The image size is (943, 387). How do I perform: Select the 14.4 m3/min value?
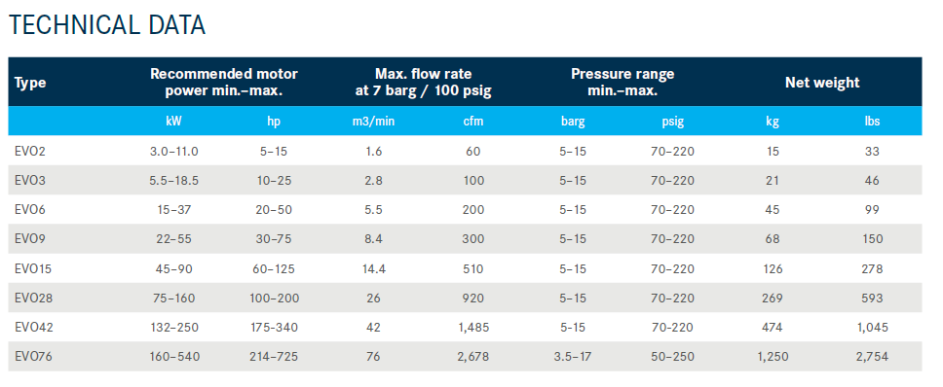pos(373,268)
